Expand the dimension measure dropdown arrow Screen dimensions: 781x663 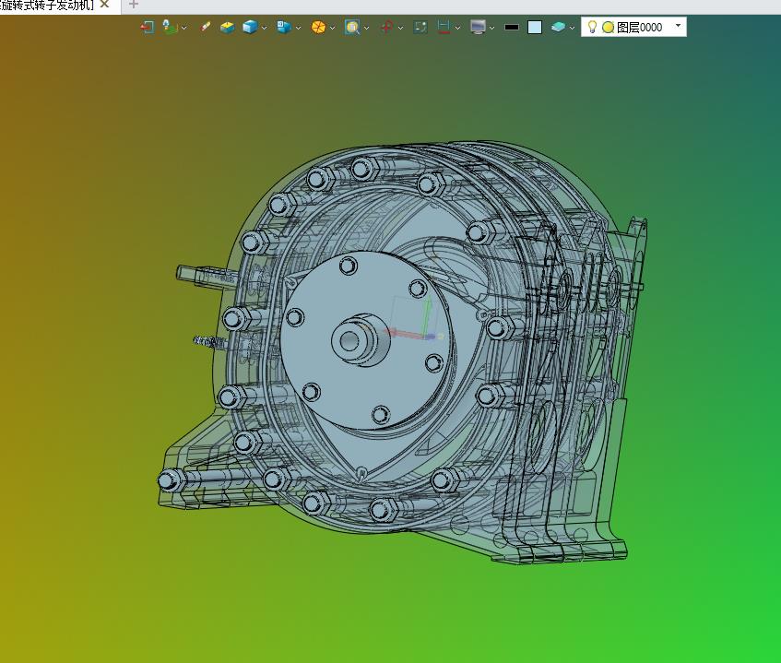[457, 28]
